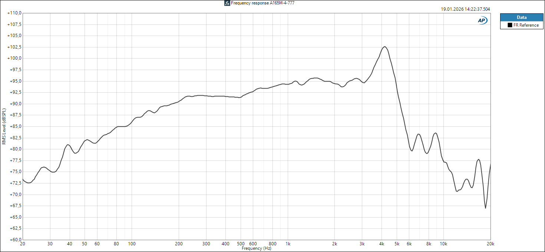Image resolution: width=545 pixels, height=252 pixels.
Task: Click the +65,0 level axis label
Action: [16, 217]
